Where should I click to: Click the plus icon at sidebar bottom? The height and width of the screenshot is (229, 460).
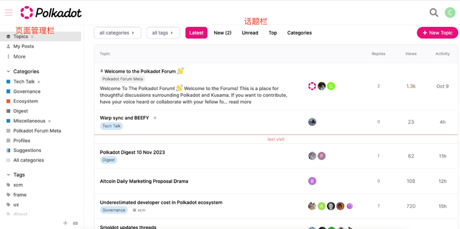[65, 223]
